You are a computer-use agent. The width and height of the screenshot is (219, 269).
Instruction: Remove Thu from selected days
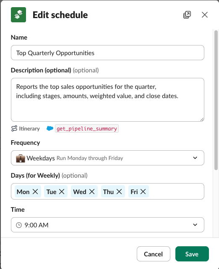(119, 192)
